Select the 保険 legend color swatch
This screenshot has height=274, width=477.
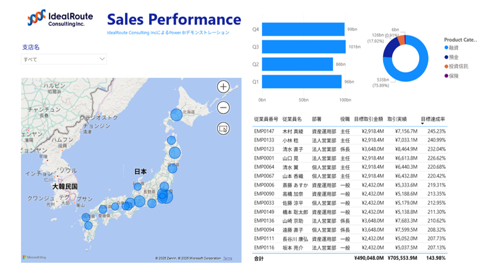click(447, 75)
